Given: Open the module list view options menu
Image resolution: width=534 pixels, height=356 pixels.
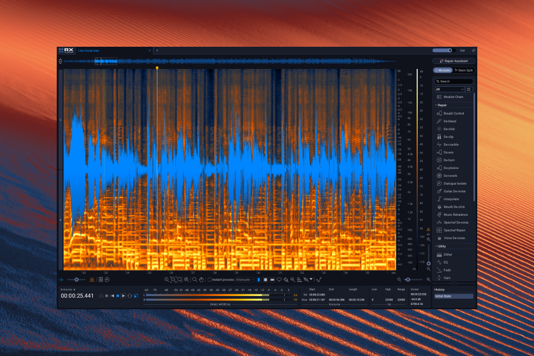Looking at the screenshot, I should [x=468, y=89].
